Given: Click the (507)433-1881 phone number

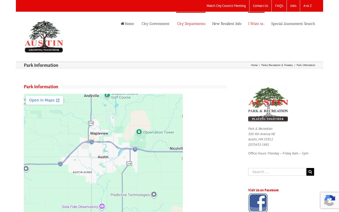Looking at the screenshot, I should pyautogui.click(x=258, y=144).
